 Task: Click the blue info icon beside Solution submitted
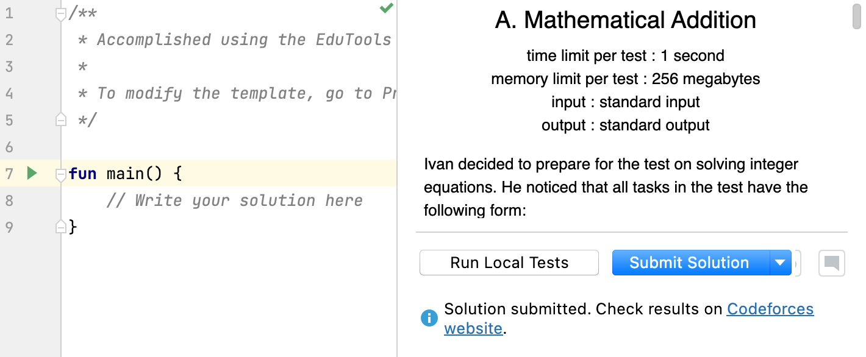tap(429, 317)
